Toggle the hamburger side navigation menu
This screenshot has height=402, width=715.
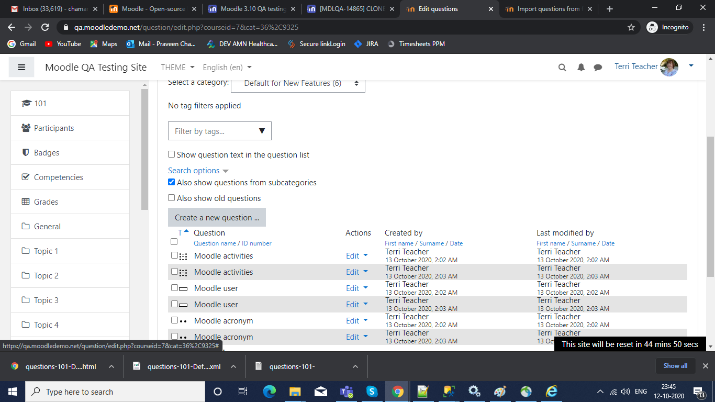click(x=21, y=67)
